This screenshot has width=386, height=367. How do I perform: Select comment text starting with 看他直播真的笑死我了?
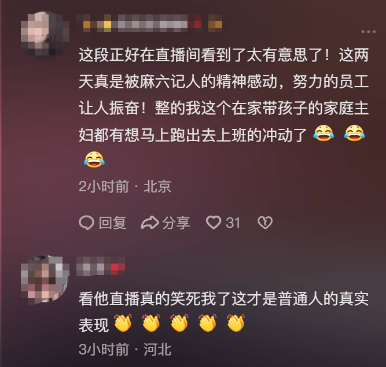click(223, 312)
